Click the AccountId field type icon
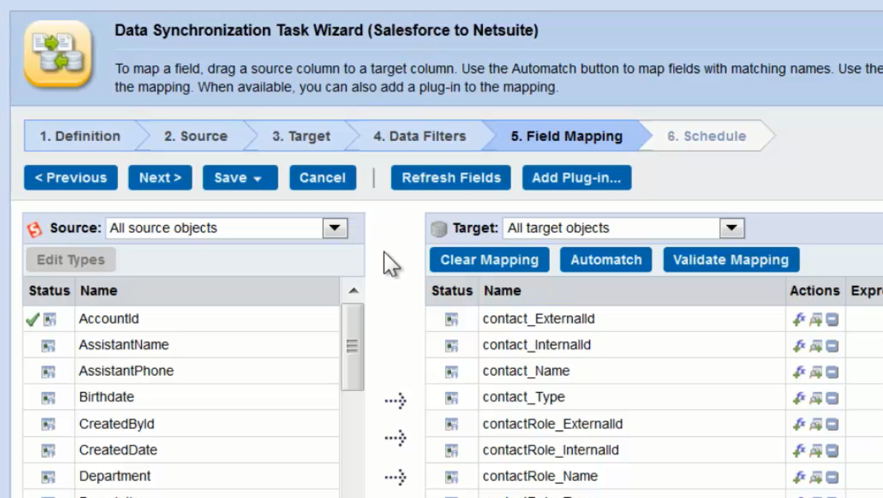The image size is (883, 498). 50,319
